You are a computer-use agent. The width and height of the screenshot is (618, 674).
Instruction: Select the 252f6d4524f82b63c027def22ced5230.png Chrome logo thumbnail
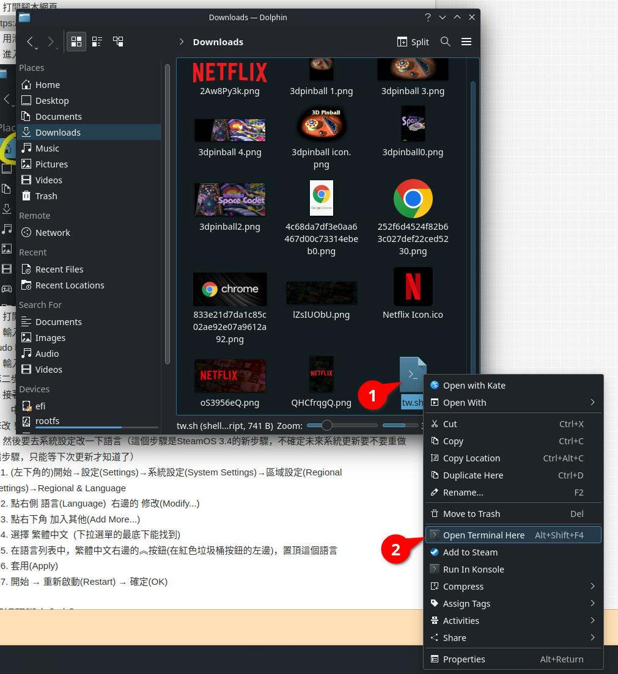(x=413, y=199)
